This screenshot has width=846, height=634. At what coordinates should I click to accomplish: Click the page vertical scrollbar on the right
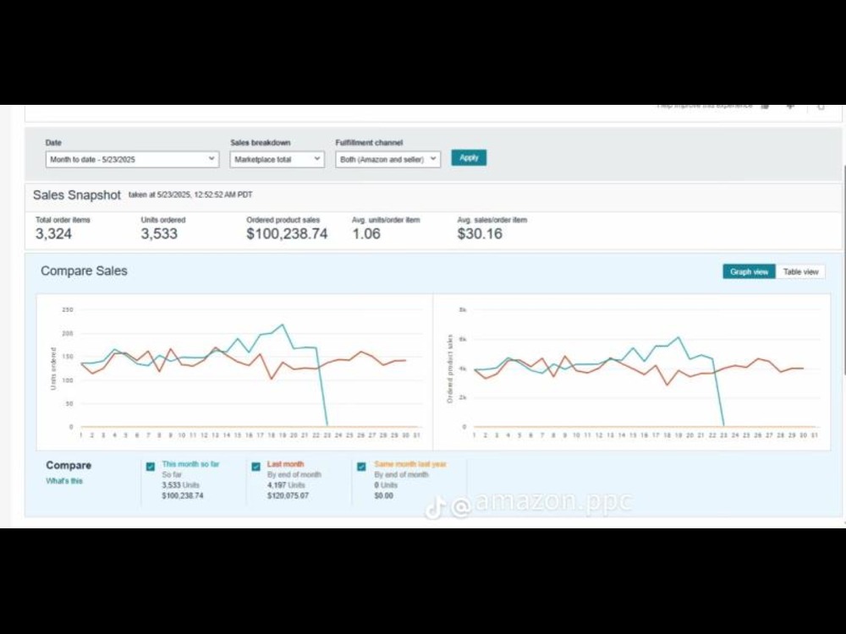point(843,270)
